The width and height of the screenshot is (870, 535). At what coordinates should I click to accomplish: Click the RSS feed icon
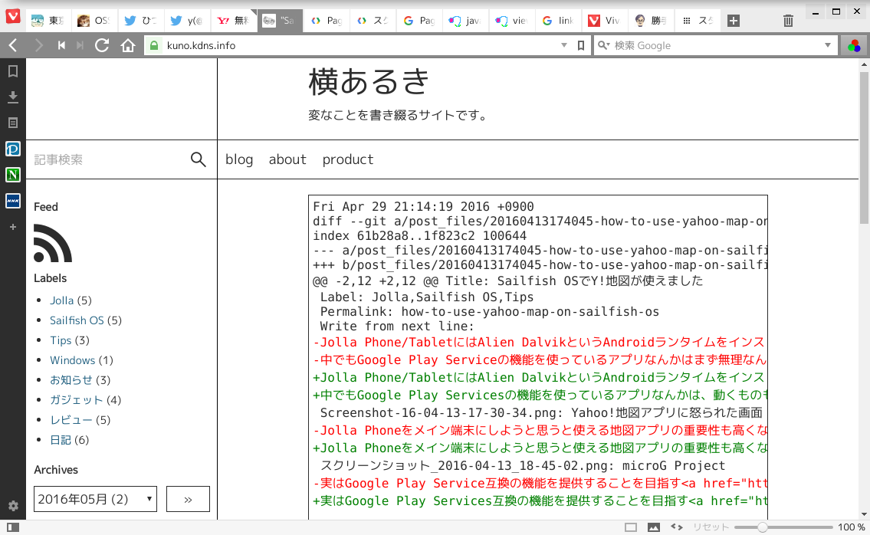[x=53, y=243]
